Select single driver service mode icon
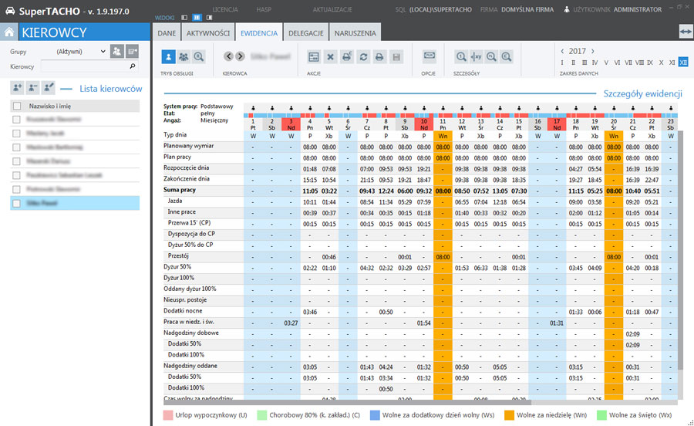The height and width of the screenshot is (426, 694). [169, 56]
